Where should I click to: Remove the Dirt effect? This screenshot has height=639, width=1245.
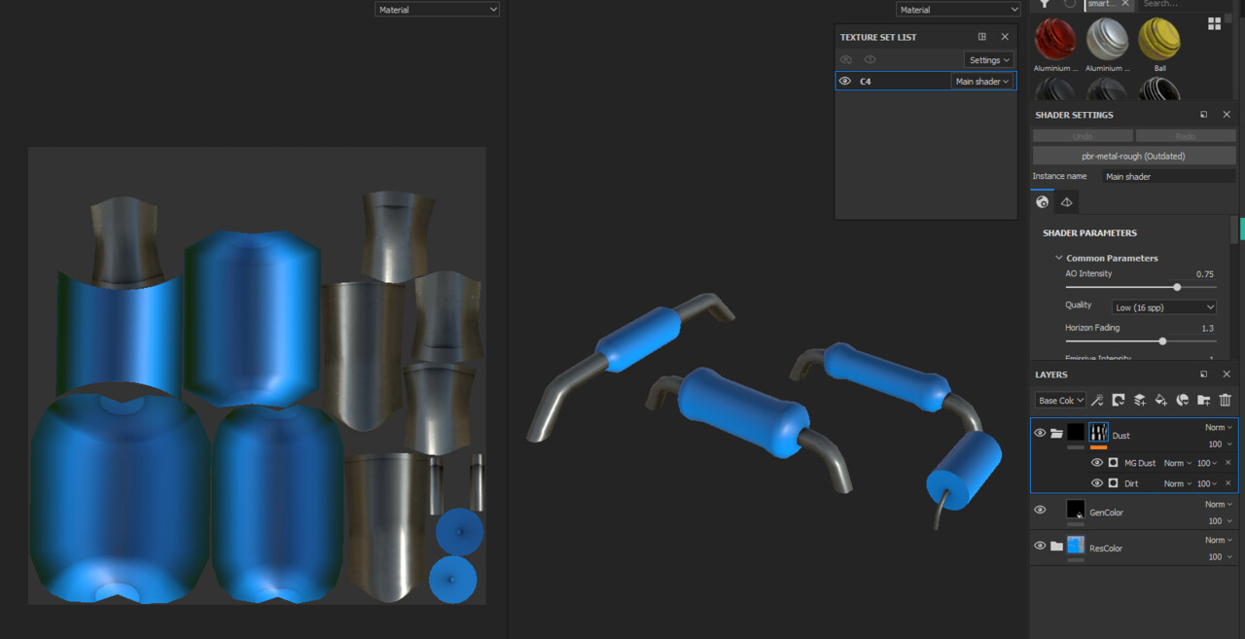point(1227,483)
